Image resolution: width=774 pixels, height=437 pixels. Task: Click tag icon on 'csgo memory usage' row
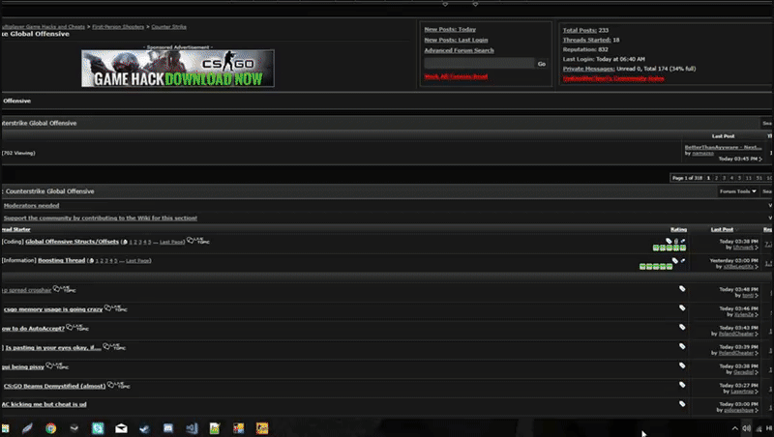(x=682, y=307)
